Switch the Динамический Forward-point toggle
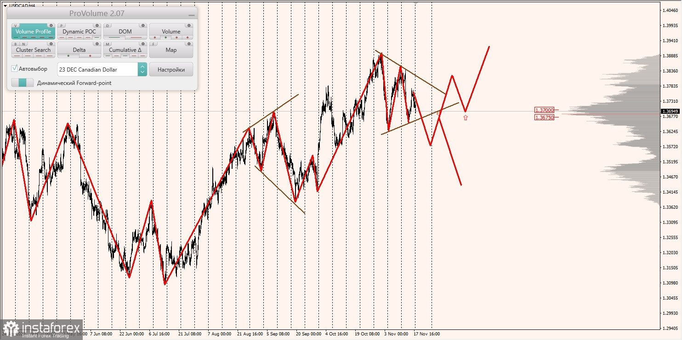 click(x=23, y=83)
